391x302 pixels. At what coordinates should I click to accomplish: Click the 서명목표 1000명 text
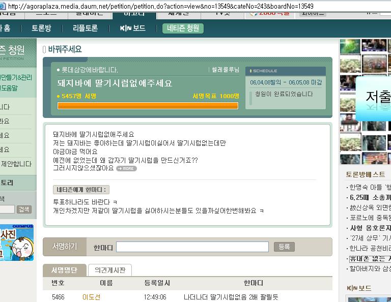point(216,96)
